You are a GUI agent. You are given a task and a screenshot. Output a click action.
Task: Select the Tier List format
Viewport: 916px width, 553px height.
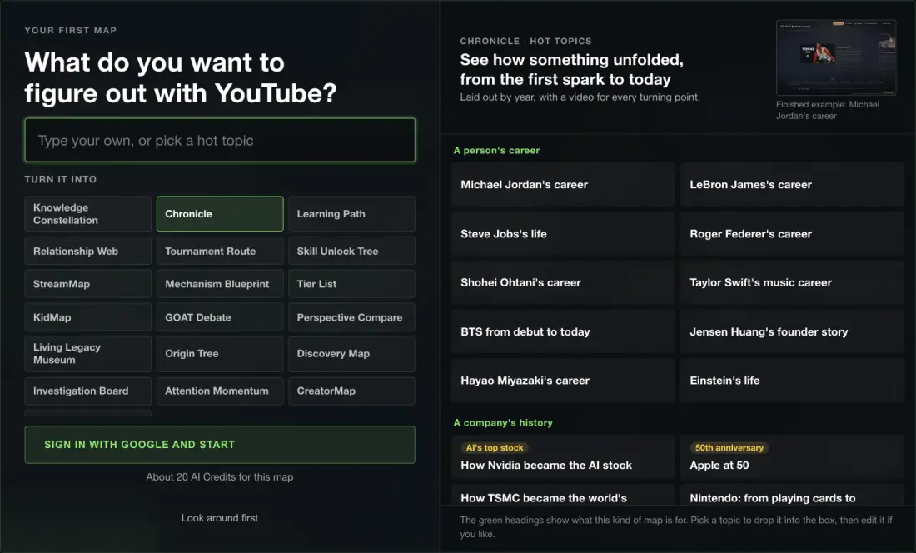coord(351,284)
